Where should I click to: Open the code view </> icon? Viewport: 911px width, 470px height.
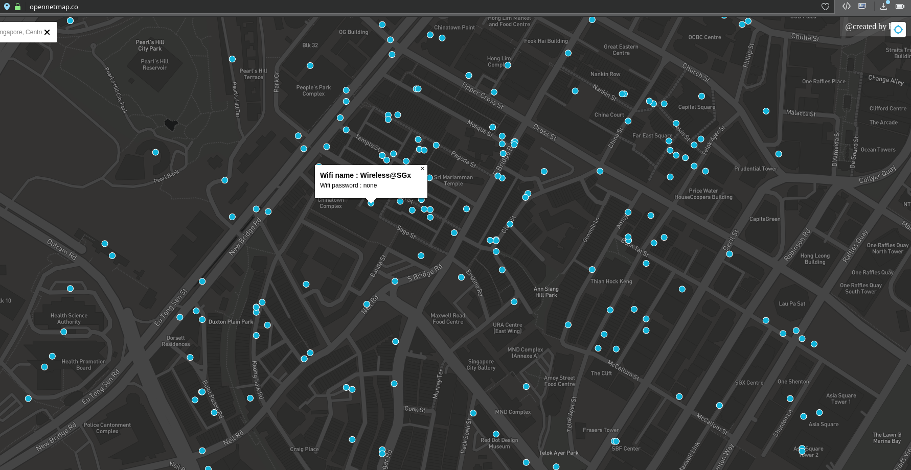coord(846,7)
